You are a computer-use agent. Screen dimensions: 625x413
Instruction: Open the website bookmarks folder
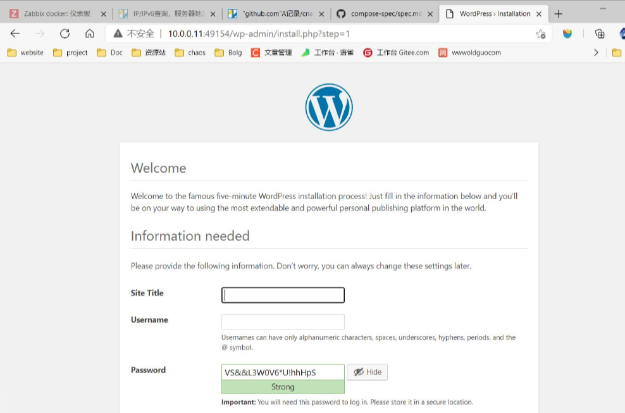[25, 52]
